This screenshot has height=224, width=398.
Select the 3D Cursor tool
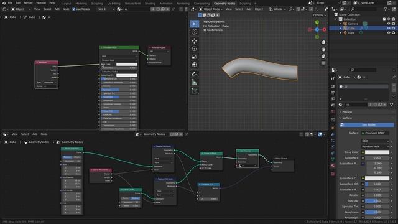(x=195, y=32)
